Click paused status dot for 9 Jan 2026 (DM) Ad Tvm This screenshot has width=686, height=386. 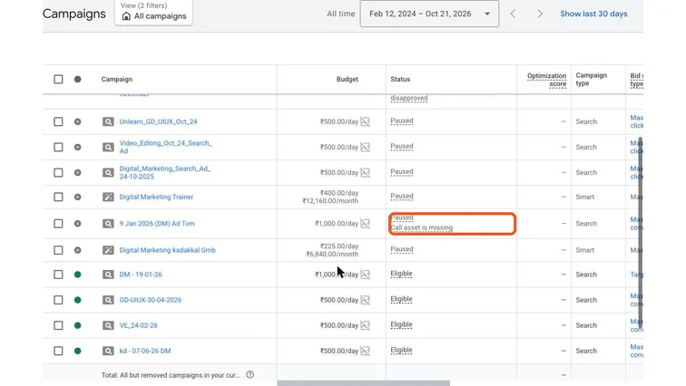(77, 224)
